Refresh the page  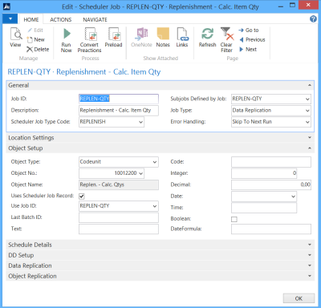click(207, 38)
